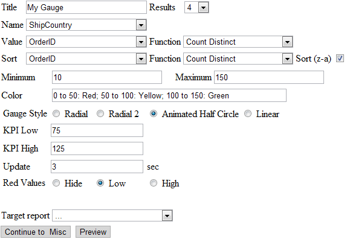Screen dimensions: 347x242
Task: Click into the Minimum value field
Action: pyautogui.click(x=107, y=77)
